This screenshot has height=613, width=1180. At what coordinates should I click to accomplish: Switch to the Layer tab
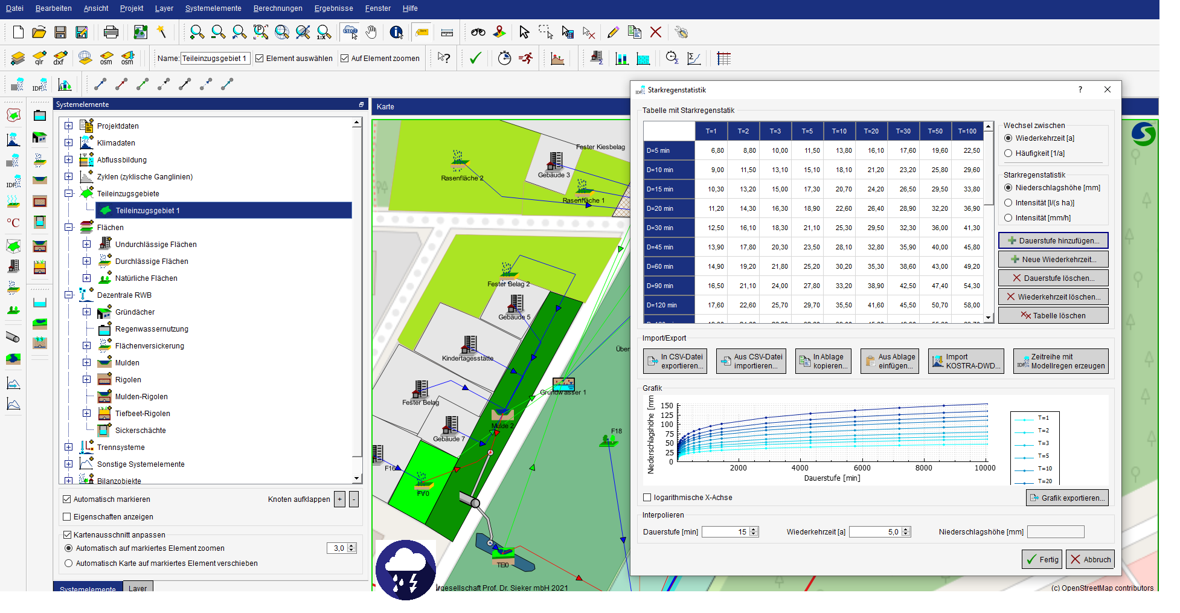(138, 588)
